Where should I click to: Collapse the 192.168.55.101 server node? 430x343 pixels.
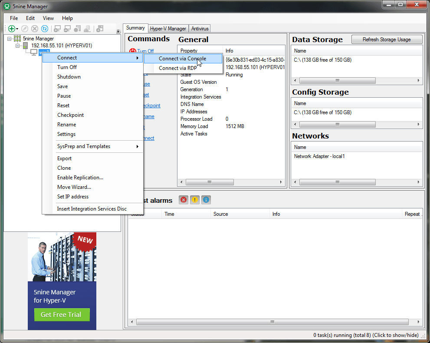(x=18, y=46)
